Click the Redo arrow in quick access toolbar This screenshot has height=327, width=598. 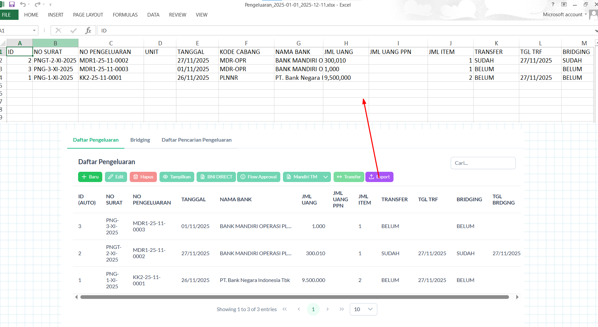37,4
